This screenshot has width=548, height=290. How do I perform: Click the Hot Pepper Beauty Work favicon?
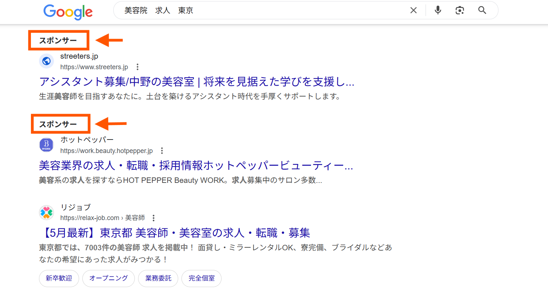pos(46,145)
